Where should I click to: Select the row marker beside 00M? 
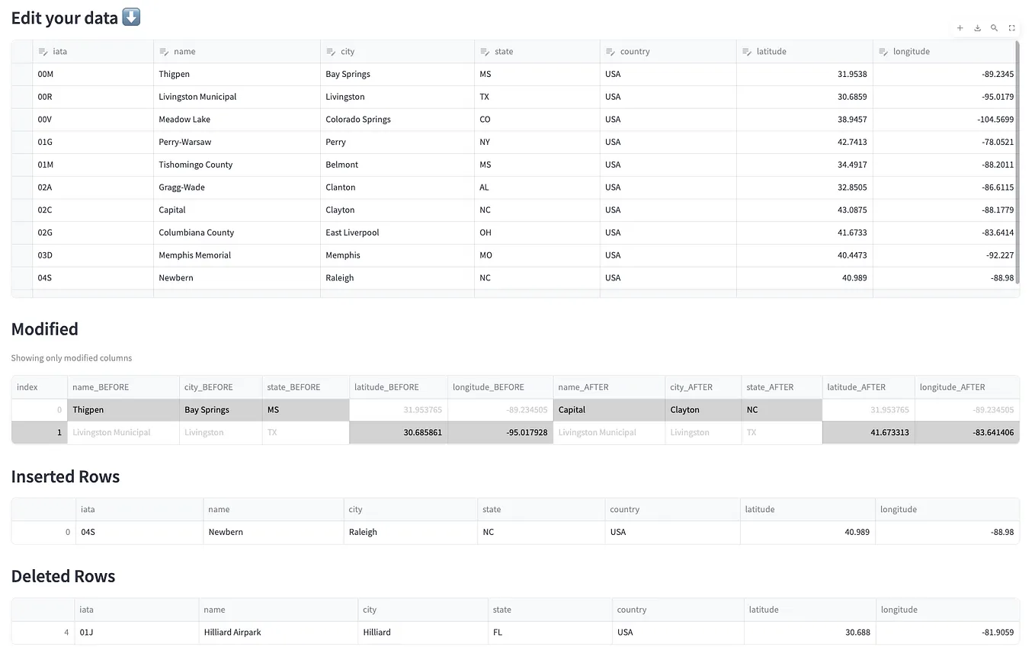click(x=21, y=74)
